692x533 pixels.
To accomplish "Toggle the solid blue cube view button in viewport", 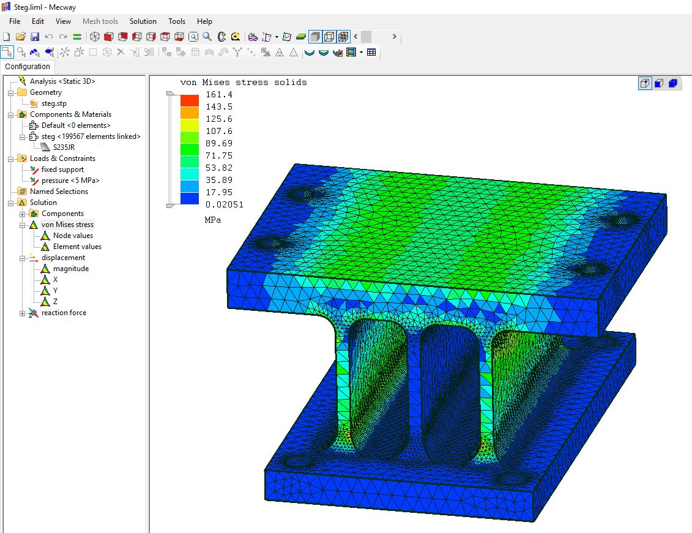I will click(673, 83).
